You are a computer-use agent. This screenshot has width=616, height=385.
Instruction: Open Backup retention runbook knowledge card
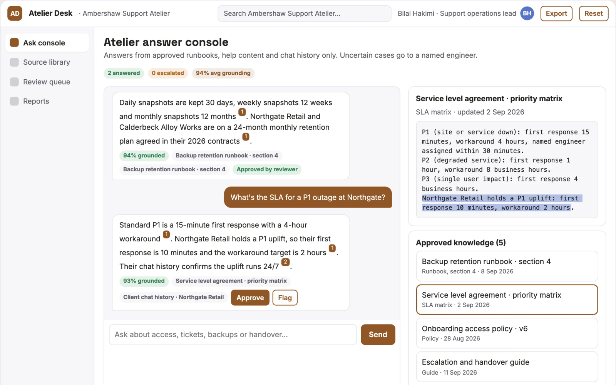tap(507, 266)
